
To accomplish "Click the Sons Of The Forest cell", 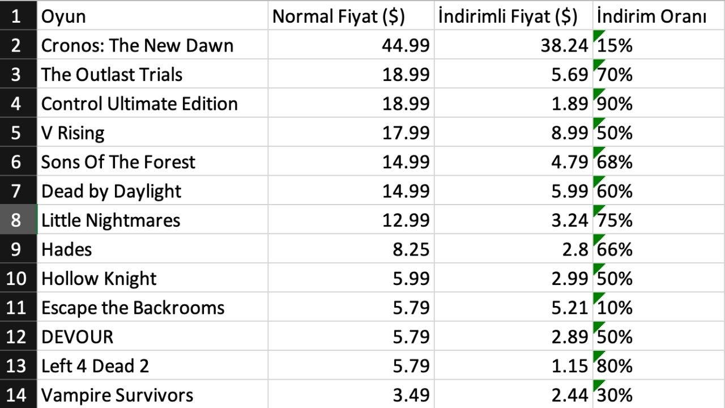I will 118,162.
